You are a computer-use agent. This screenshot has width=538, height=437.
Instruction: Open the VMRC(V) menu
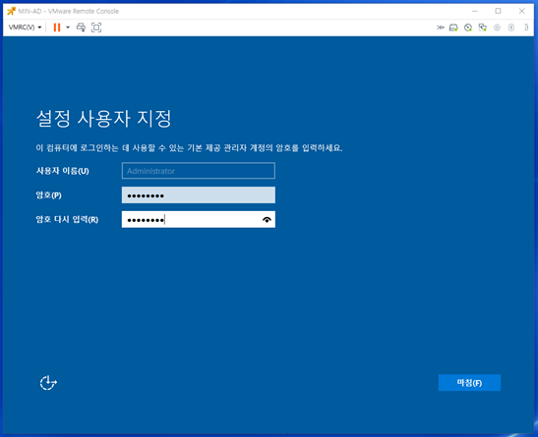point(25,27)
